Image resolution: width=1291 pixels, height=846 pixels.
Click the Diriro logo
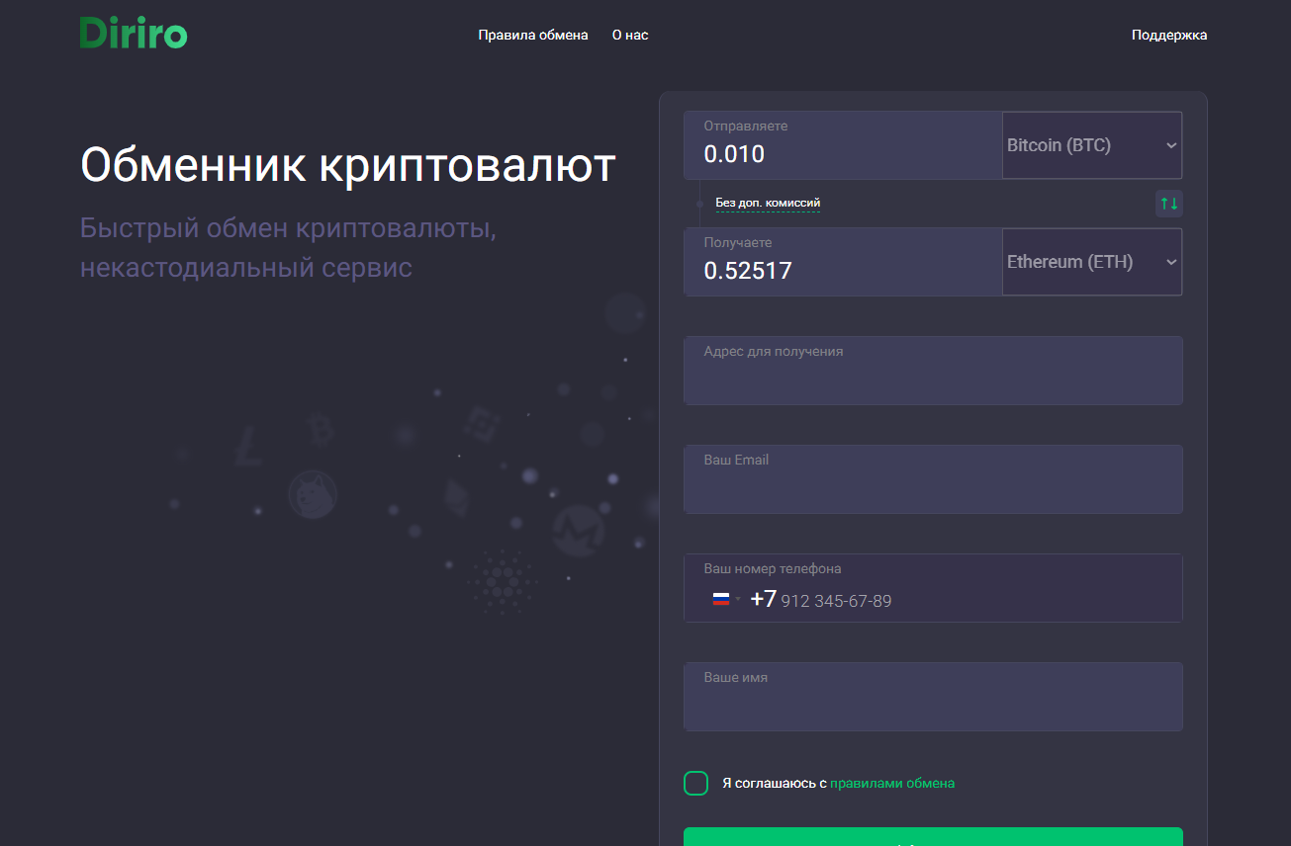(134, 34)
